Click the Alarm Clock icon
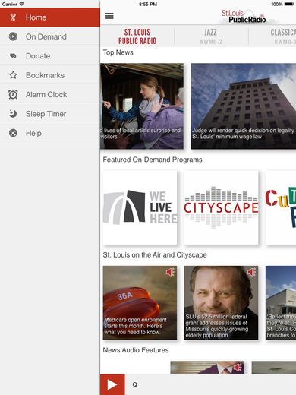Screen dimensions: 296x395 click(x=13, y=94)
